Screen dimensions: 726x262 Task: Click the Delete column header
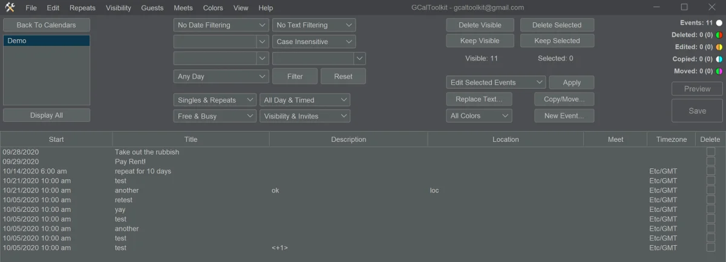coord(710,139)
